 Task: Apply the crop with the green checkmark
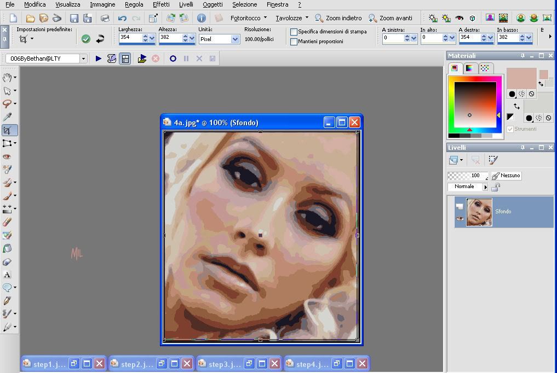[x=85, y=39]
